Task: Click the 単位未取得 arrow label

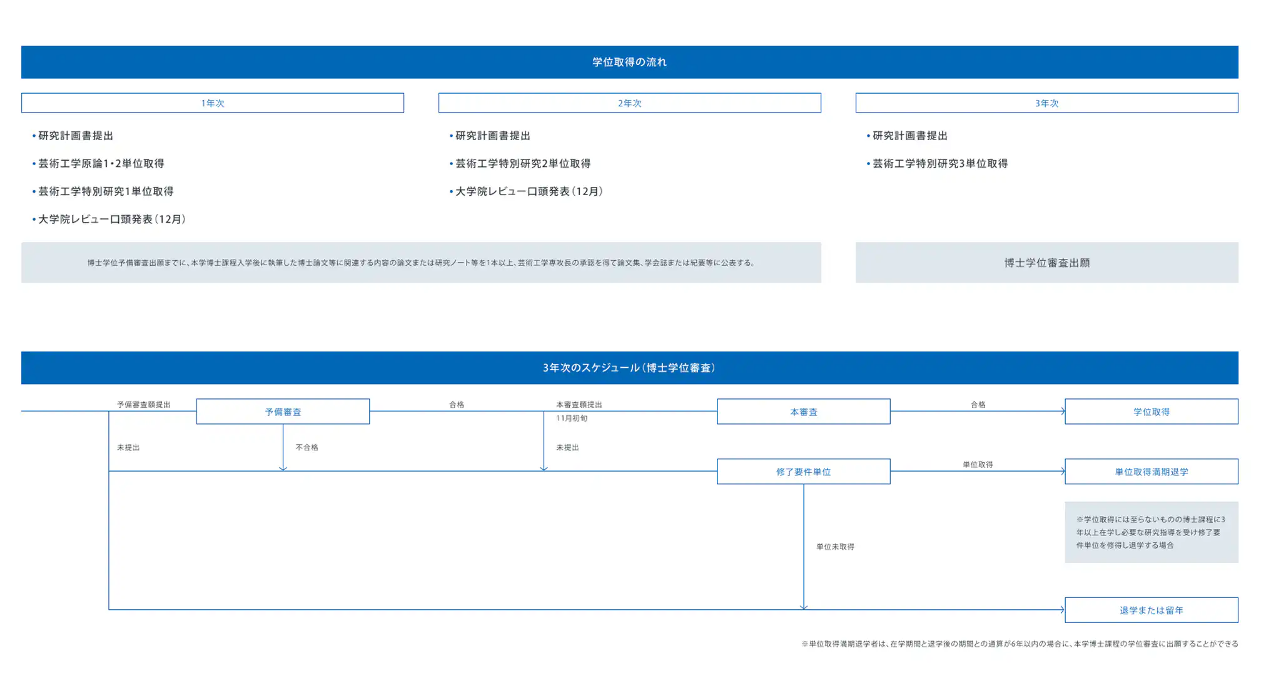Action: [x=834, y=547]
